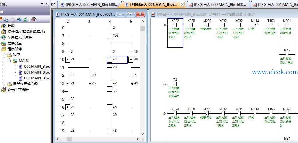298x143 pixels.
Task: Open the PLC connection icon dropdown in navigation toolbar
Action: (x=35, y=19)
